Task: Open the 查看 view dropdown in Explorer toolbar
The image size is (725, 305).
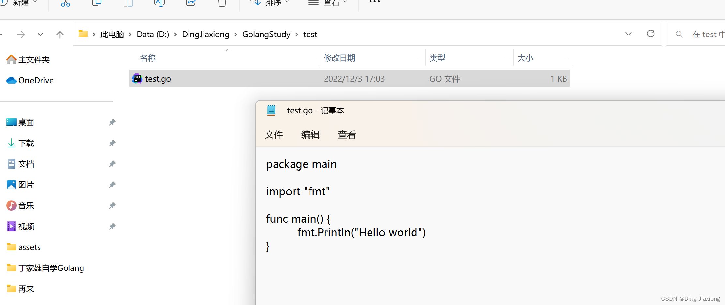Action: (x=328, y=3)
